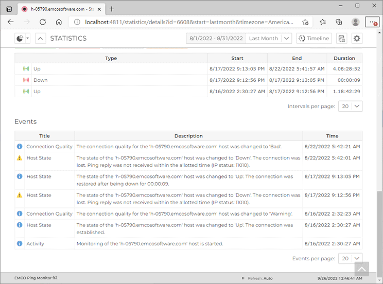383x284 pixels.
Task: Open the browser Settings and more menu
Action: tap(372, 22)
